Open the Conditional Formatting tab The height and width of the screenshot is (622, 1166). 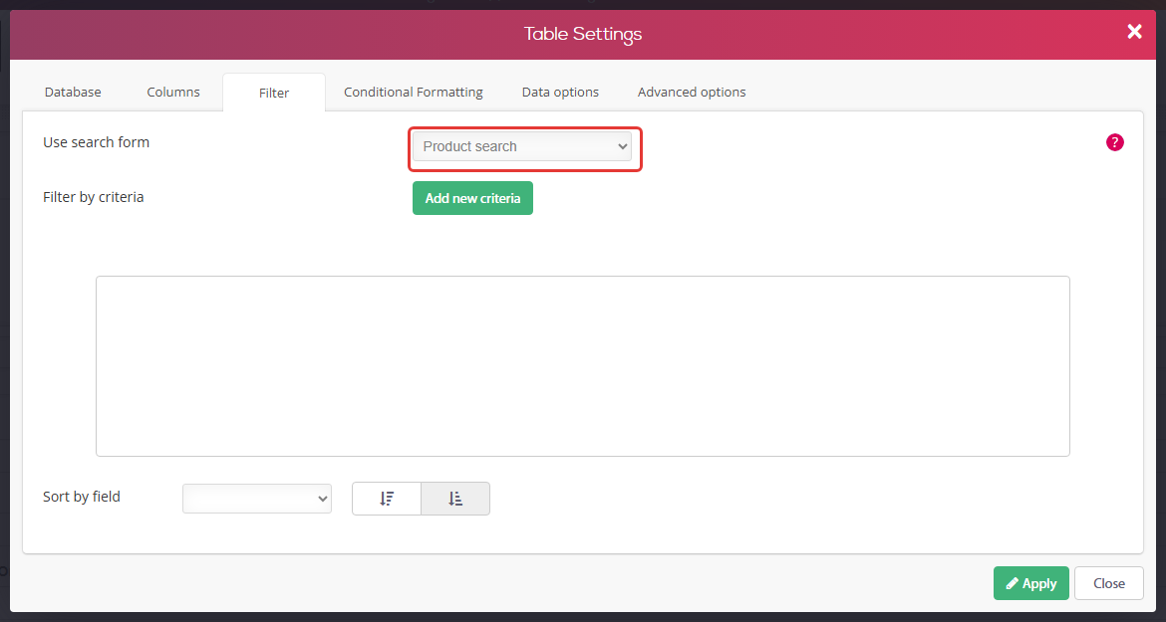pyautogui.click(x=414, y=92)
